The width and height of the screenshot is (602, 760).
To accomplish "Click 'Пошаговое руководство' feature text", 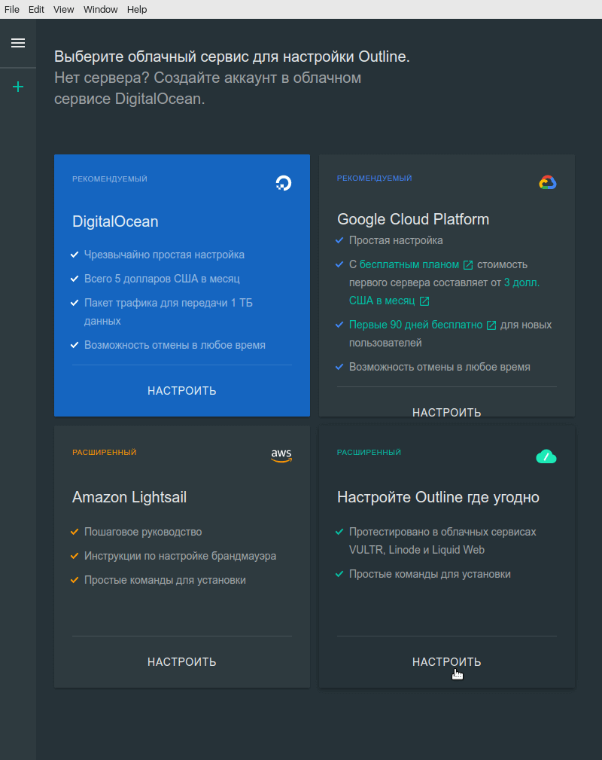I will (x=143, y=532).
